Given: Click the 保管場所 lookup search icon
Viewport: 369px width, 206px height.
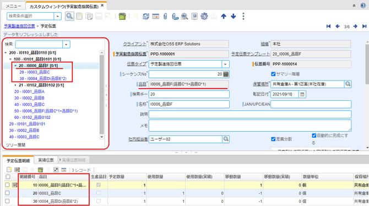Looking at the screenshot, I should 348,84.
